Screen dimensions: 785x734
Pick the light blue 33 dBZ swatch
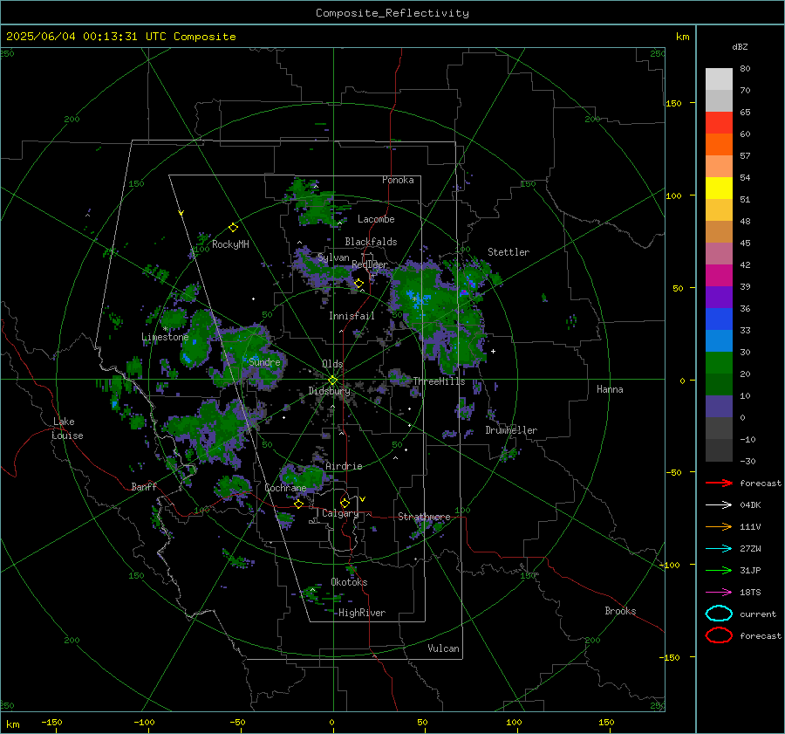coord(719,340)
